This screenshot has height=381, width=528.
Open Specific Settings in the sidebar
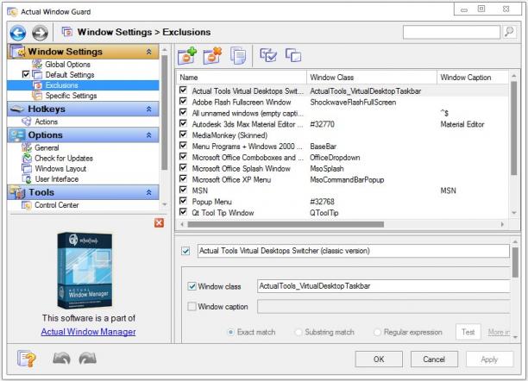71,96
